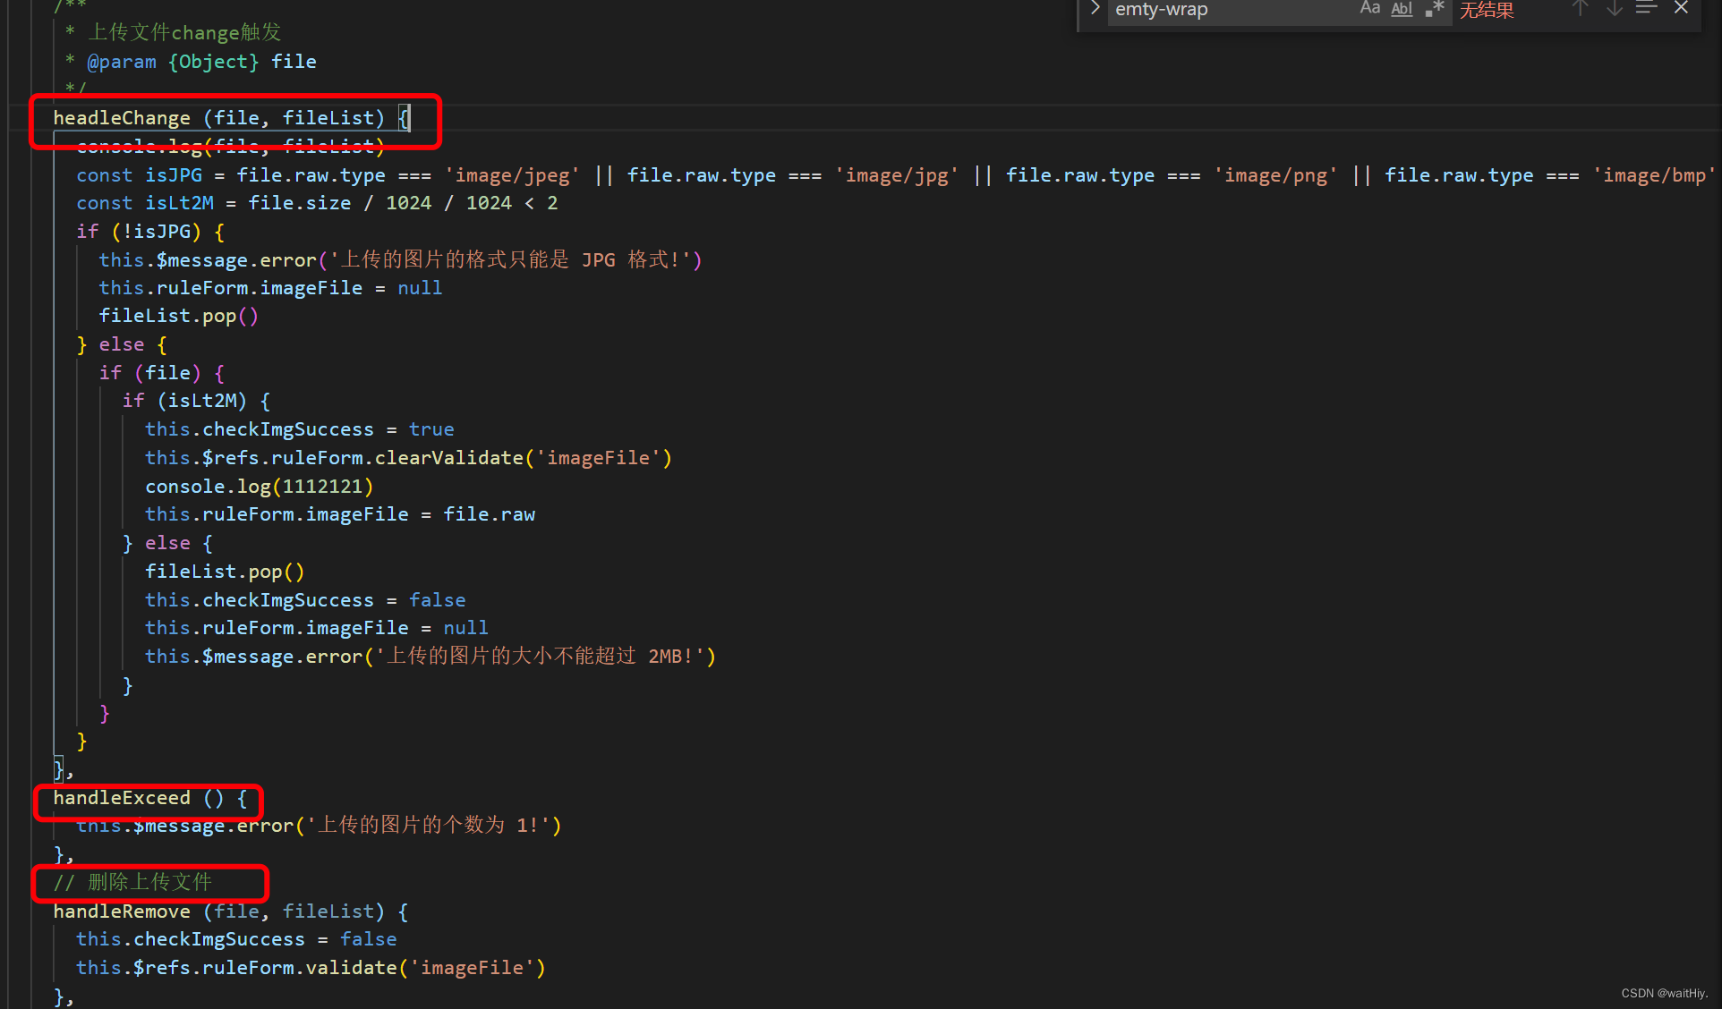Click the headleChange method name
The height and width of the screenshot is (1009, 1722).
(x=122, y=118)
